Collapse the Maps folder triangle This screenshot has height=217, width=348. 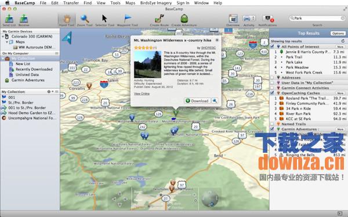point(7,42)
